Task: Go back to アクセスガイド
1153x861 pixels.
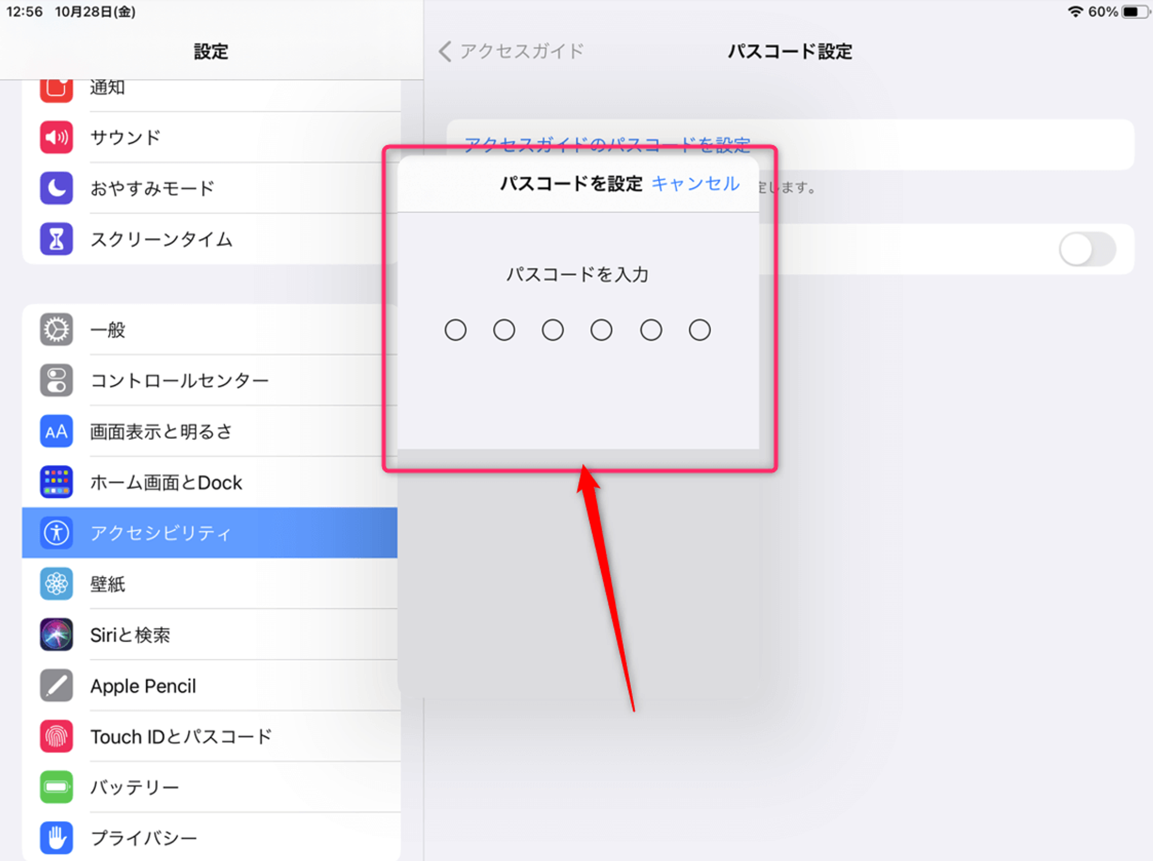Action: click(511, 51)
